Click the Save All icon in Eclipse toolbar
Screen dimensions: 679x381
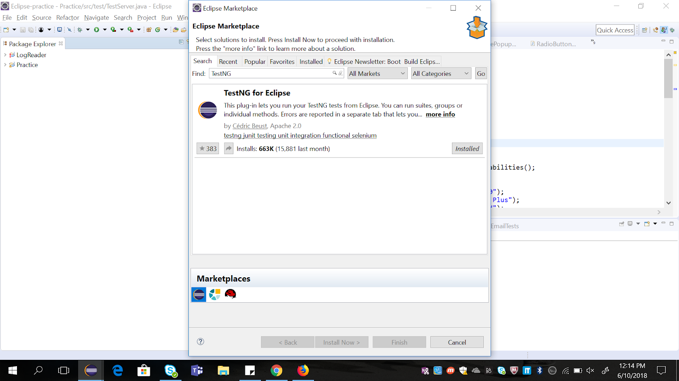31,30
